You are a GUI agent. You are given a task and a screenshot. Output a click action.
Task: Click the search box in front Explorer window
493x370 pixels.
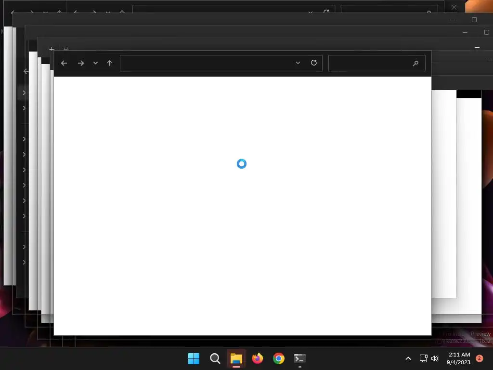[376, 63]
